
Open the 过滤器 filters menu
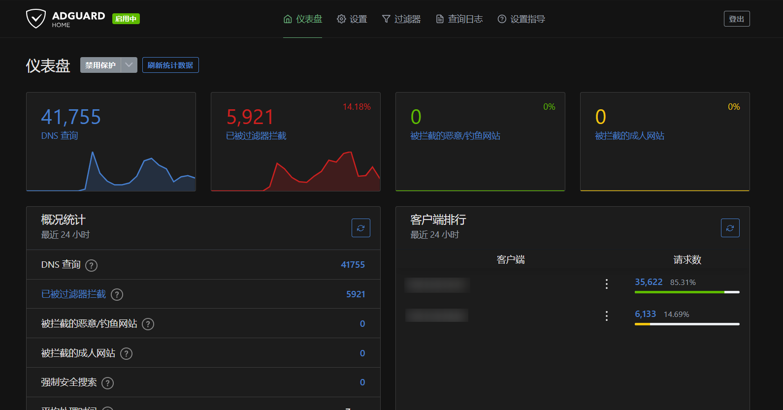coord(401,19)
